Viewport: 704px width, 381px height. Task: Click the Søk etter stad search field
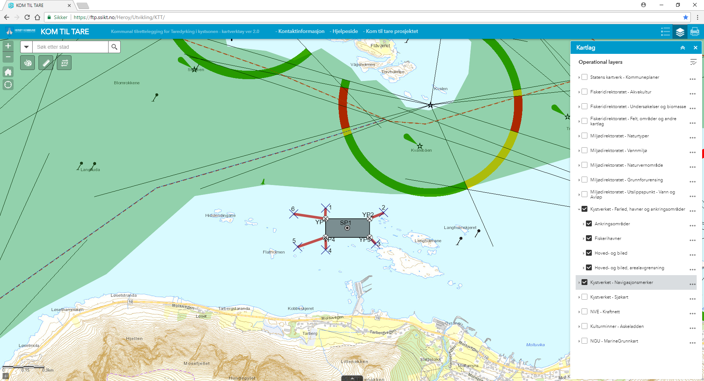click(70, 47)
